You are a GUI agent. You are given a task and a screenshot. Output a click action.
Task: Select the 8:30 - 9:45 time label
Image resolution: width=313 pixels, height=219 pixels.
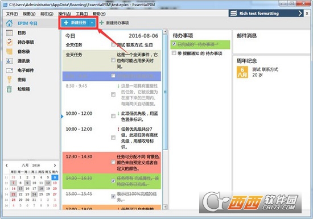tap(76, 86)
